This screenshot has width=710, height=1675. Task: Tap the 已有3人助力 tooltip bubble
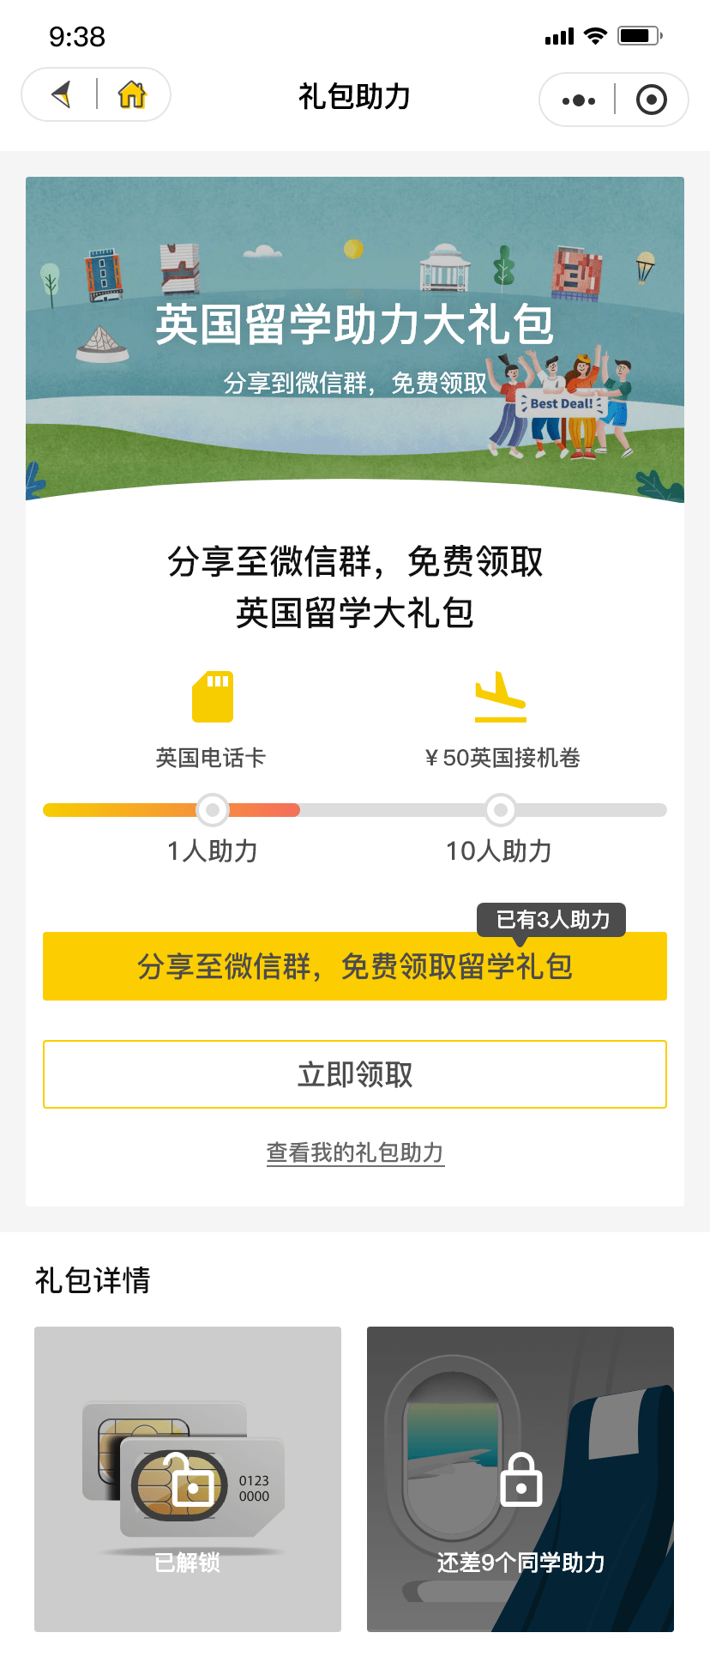pyautogui.click(x=552, y=920)
